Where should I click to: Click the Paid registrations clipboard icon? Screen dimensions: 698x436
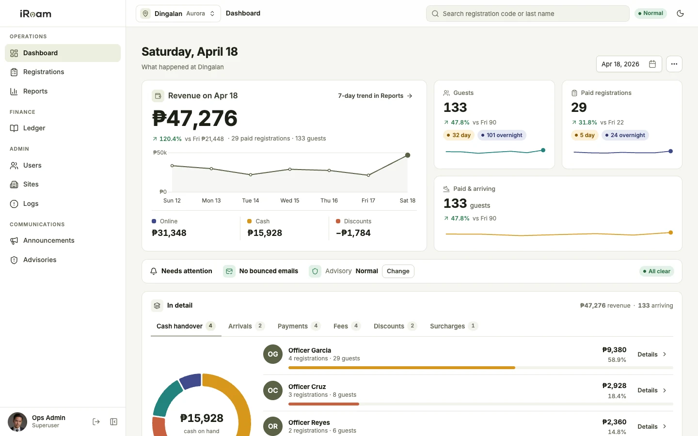coord(574,93)
